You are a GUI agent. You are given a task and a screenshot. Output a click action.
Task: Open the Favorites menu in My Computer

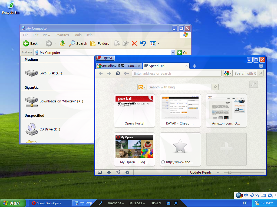[62, 35]
